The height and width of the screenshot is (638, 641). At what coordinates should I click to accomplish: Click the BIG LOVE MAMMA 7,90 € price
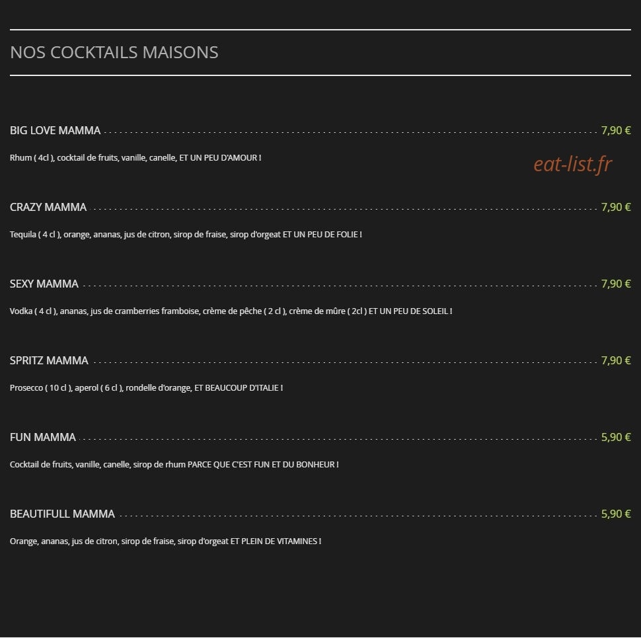point(616,130)
